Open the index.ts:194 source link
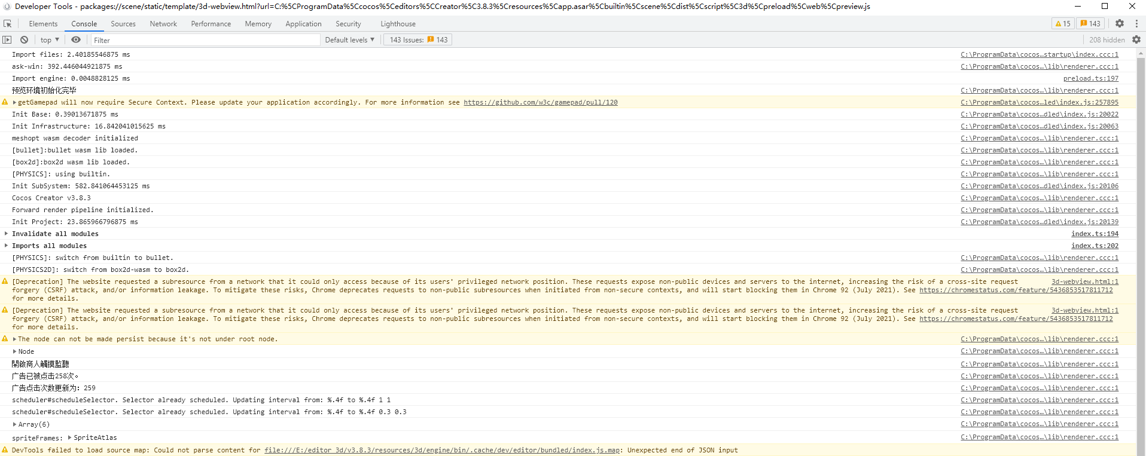Screen dimensions: 1146x456 point(1095,234)
